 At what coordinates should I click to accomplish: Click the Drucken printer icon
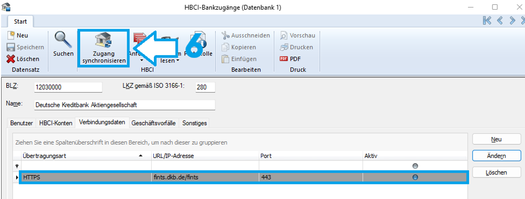point(284,47)
